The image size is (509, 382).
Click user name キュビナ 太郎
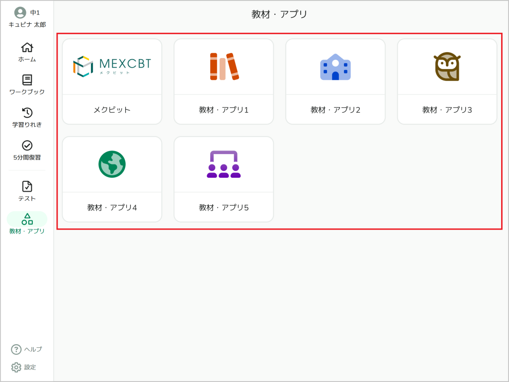click(x=27, y=25)
